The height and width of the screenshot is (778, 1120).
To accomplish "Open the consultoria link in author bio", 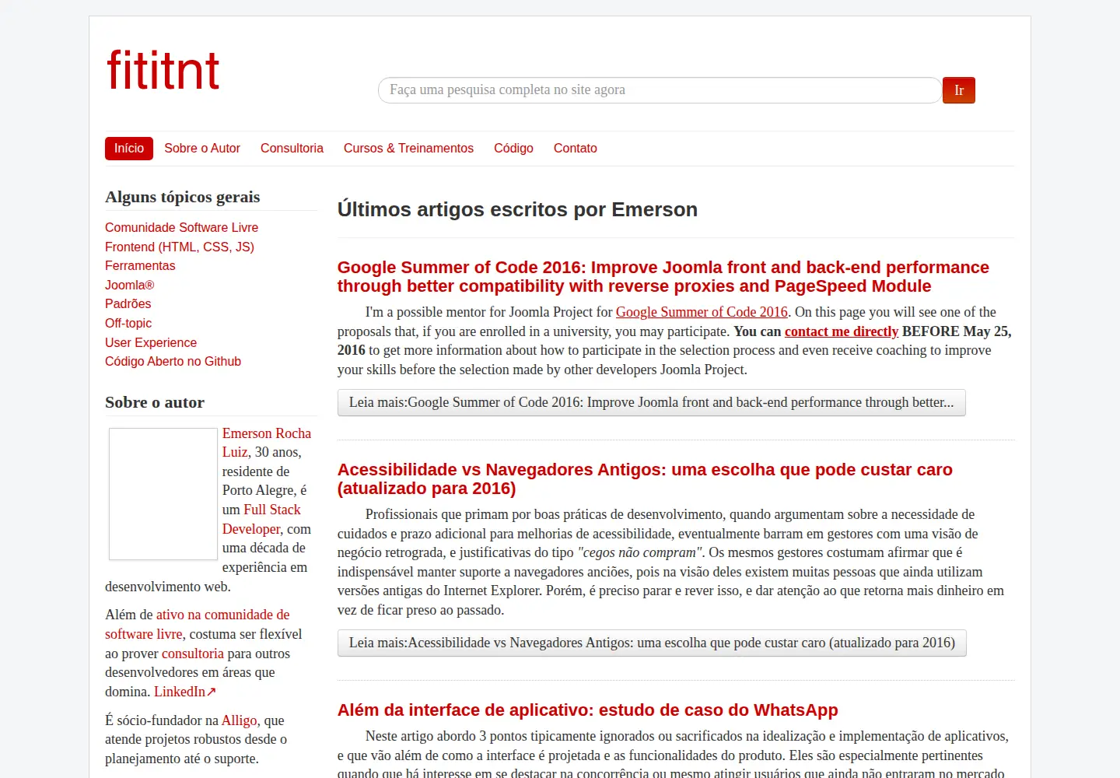I will (193, 654).
